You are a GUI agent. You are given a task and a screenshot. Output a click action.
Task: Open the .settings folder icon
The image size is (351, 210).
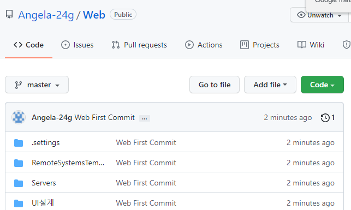[x=19, y=143]
